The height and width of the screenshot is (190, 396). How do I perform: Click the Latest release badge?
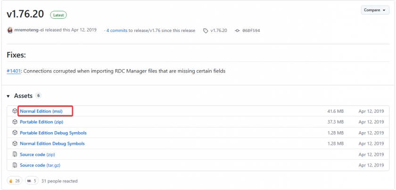click(58, 15)
